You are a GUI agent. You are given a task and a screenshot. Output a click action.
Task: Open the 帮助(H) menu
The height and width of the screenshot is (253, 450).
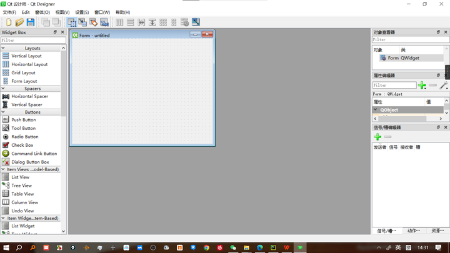[123, 12]
